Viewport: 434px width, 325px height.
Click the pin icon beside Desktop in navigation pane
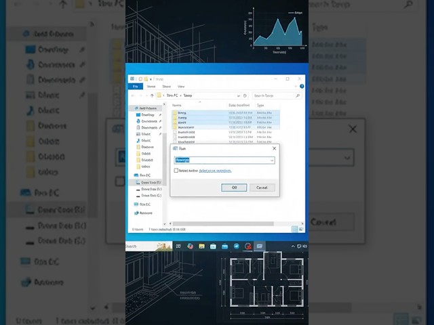click(x=160, y=114)
